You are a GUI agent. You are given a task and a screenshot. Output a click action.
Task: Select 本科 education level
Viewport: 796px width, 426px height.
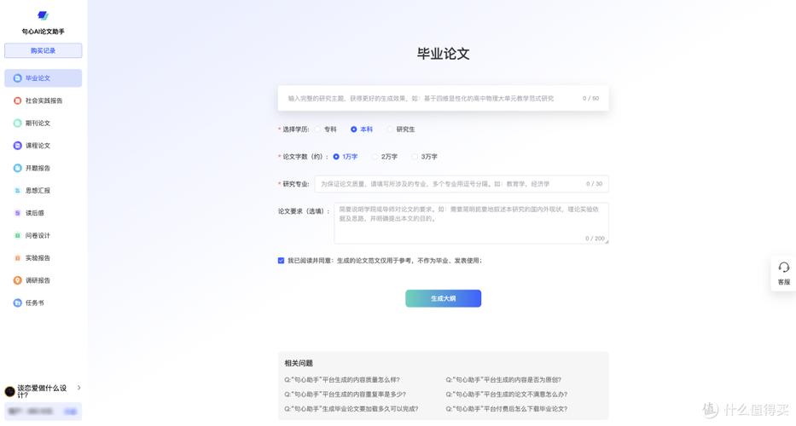tap(353, 130)
